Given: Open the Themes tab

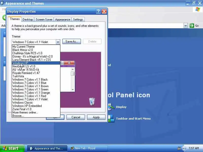Looking at the screenshot, I should (x=15, y=19).
